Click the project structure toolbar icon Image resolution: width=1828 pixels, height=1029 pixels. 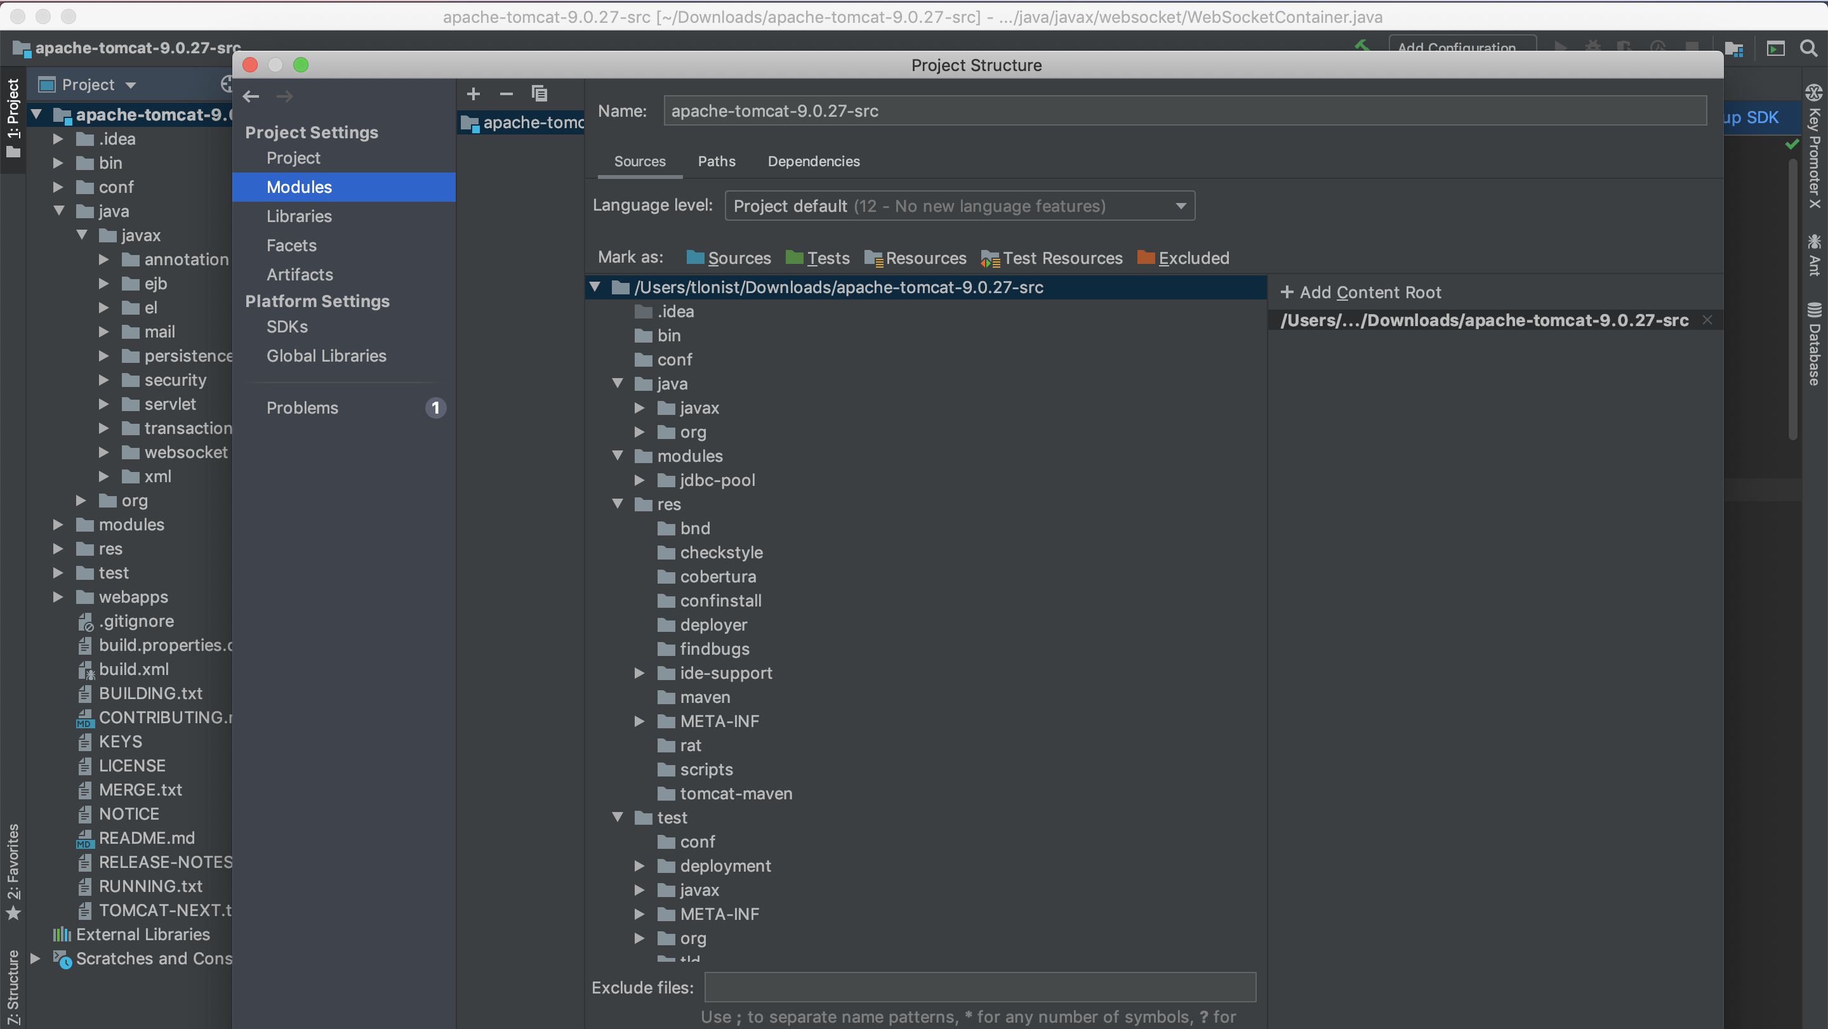click(x=1733, y=48)
